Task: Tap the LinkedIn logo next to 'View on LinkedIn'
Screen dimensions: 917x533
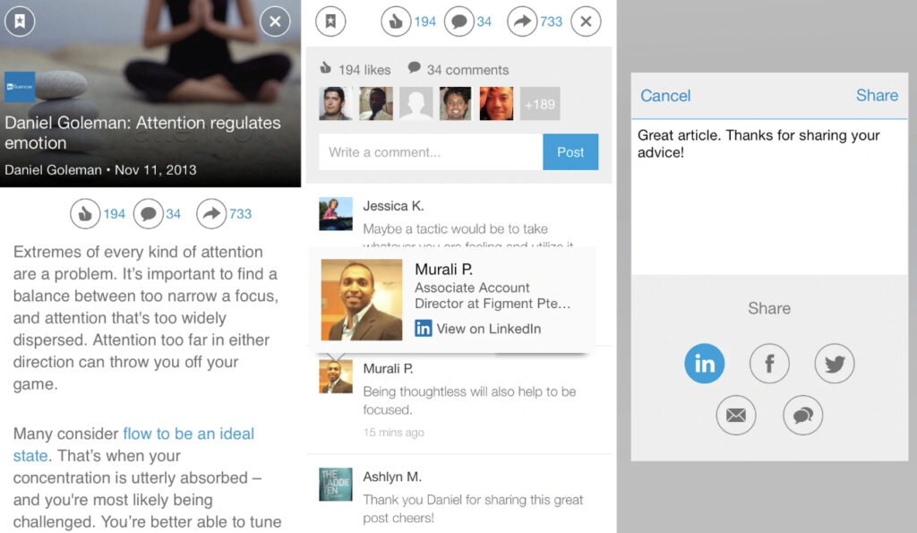Action: click(x=423, y=328)
